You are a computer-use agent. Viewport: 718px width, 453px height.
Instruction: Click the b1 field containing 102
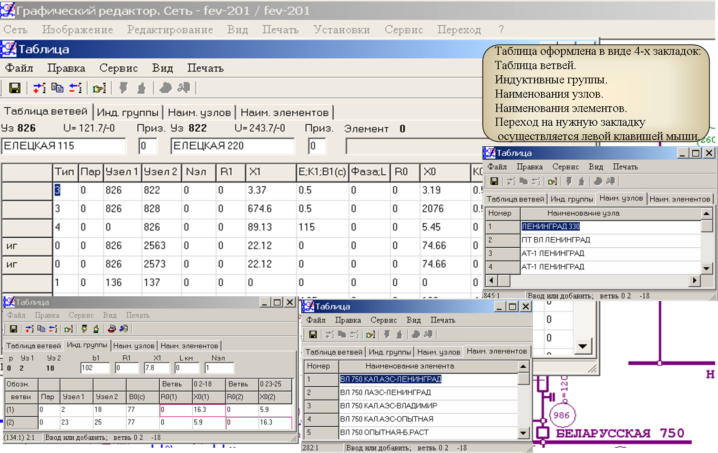95,368
